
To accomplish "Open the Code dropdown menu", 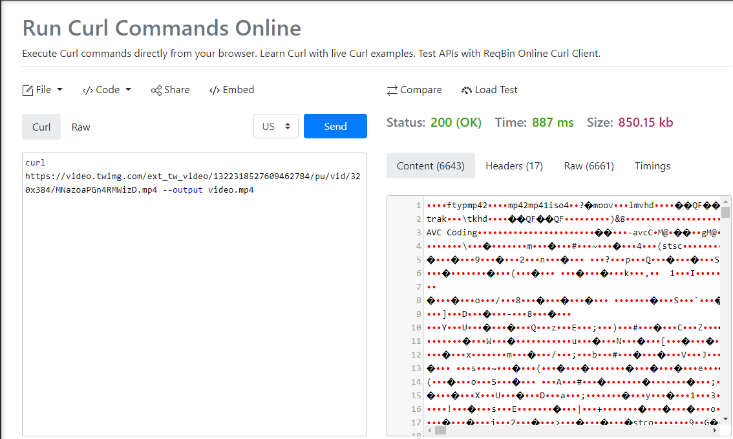I will [107, 90].
